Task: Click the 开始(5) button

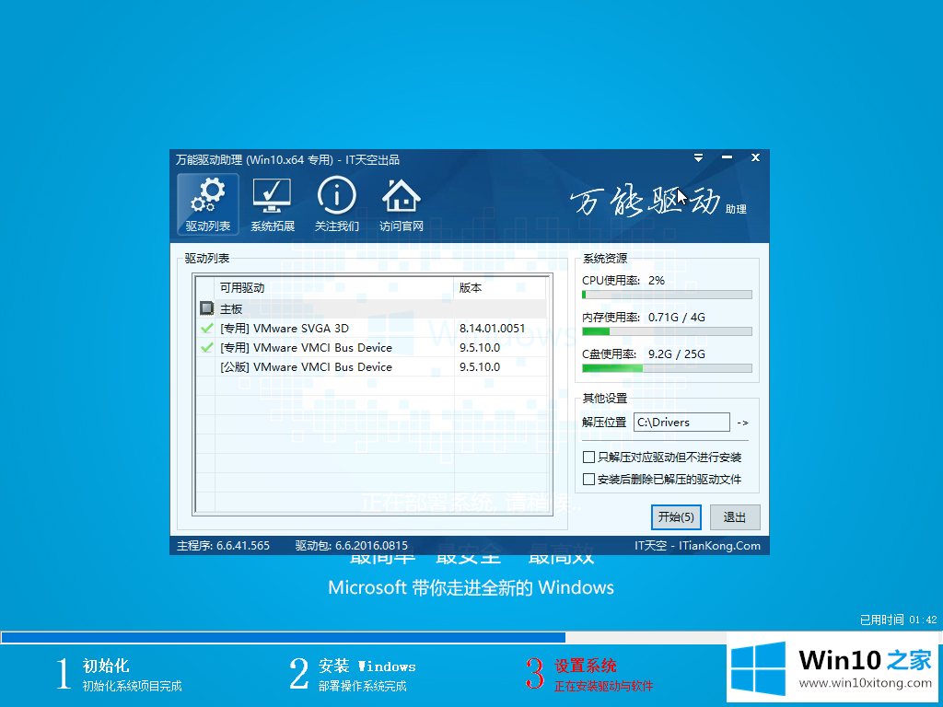Action: click(676, 517)
